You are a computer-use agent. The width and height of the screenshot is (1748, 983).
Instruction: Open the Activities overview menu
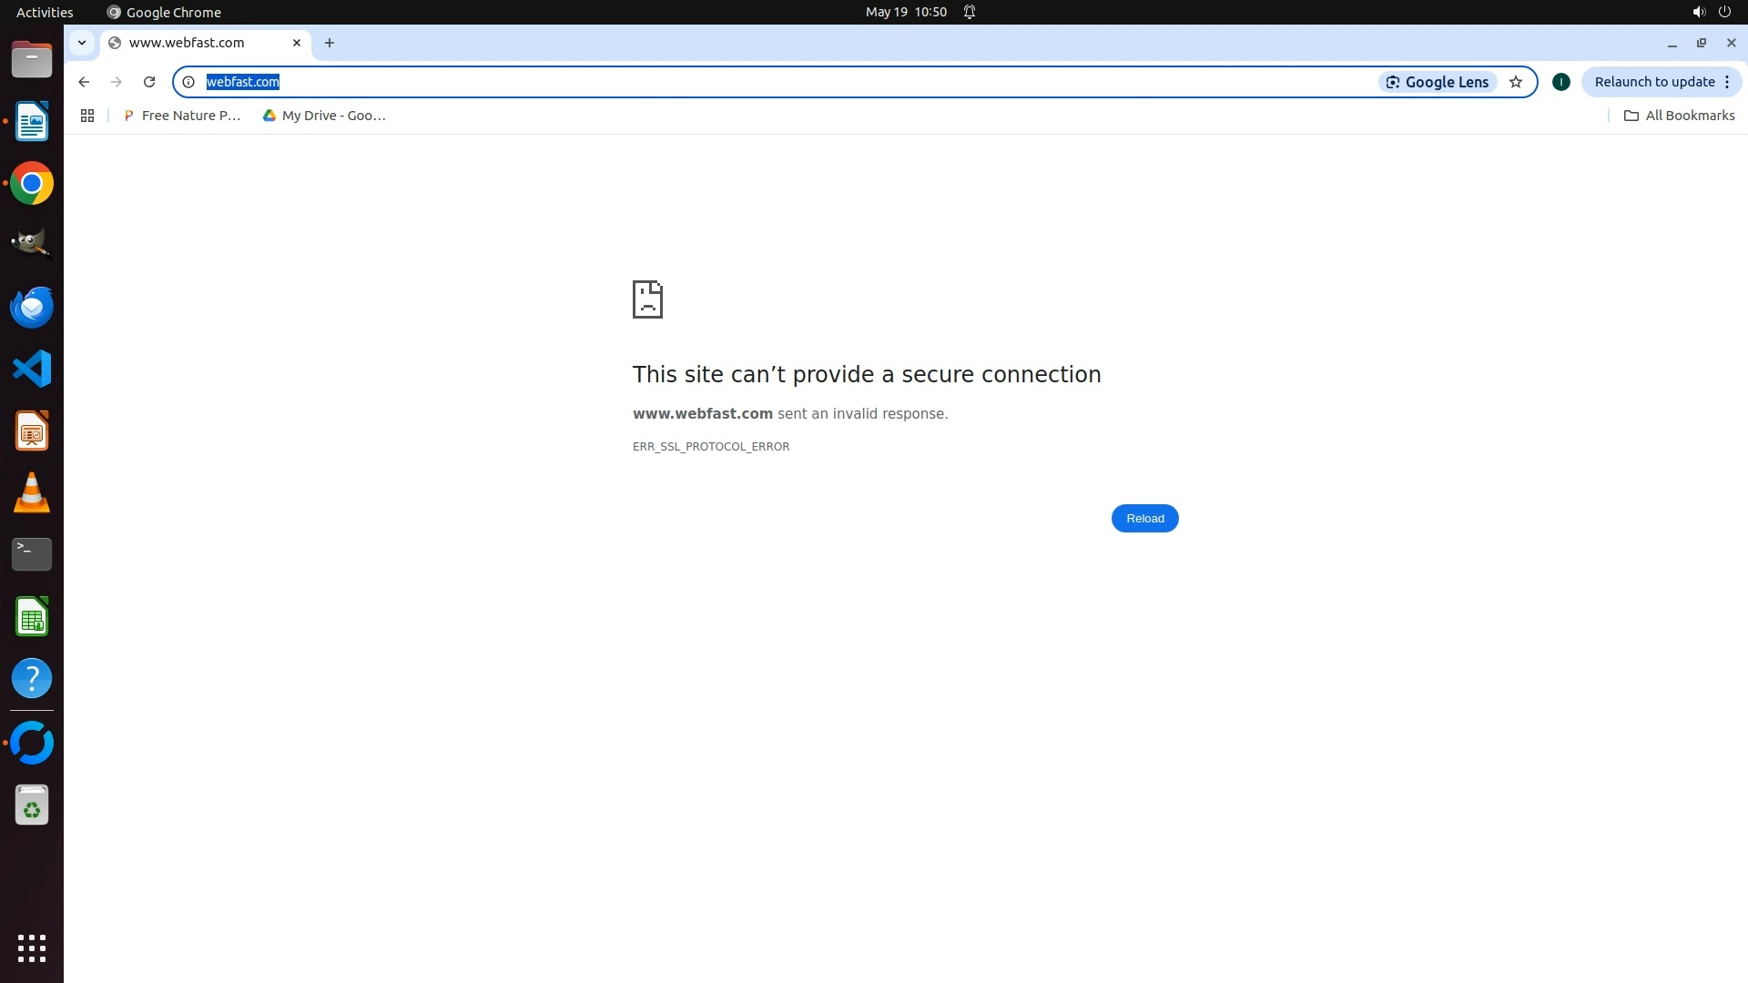45,12
